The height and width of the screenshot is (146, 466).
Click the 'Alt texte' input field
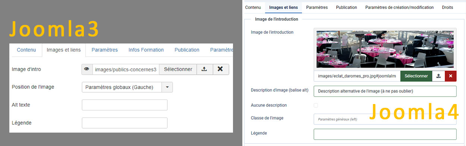coord(125,105)
